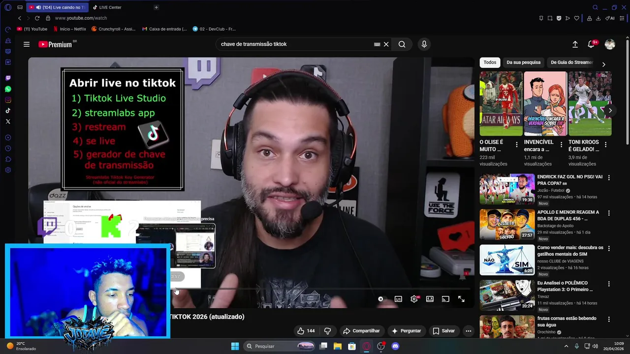630x354 pixels.
Task: Open options for 'Como vender mais' video
Action: click(609, 248)
